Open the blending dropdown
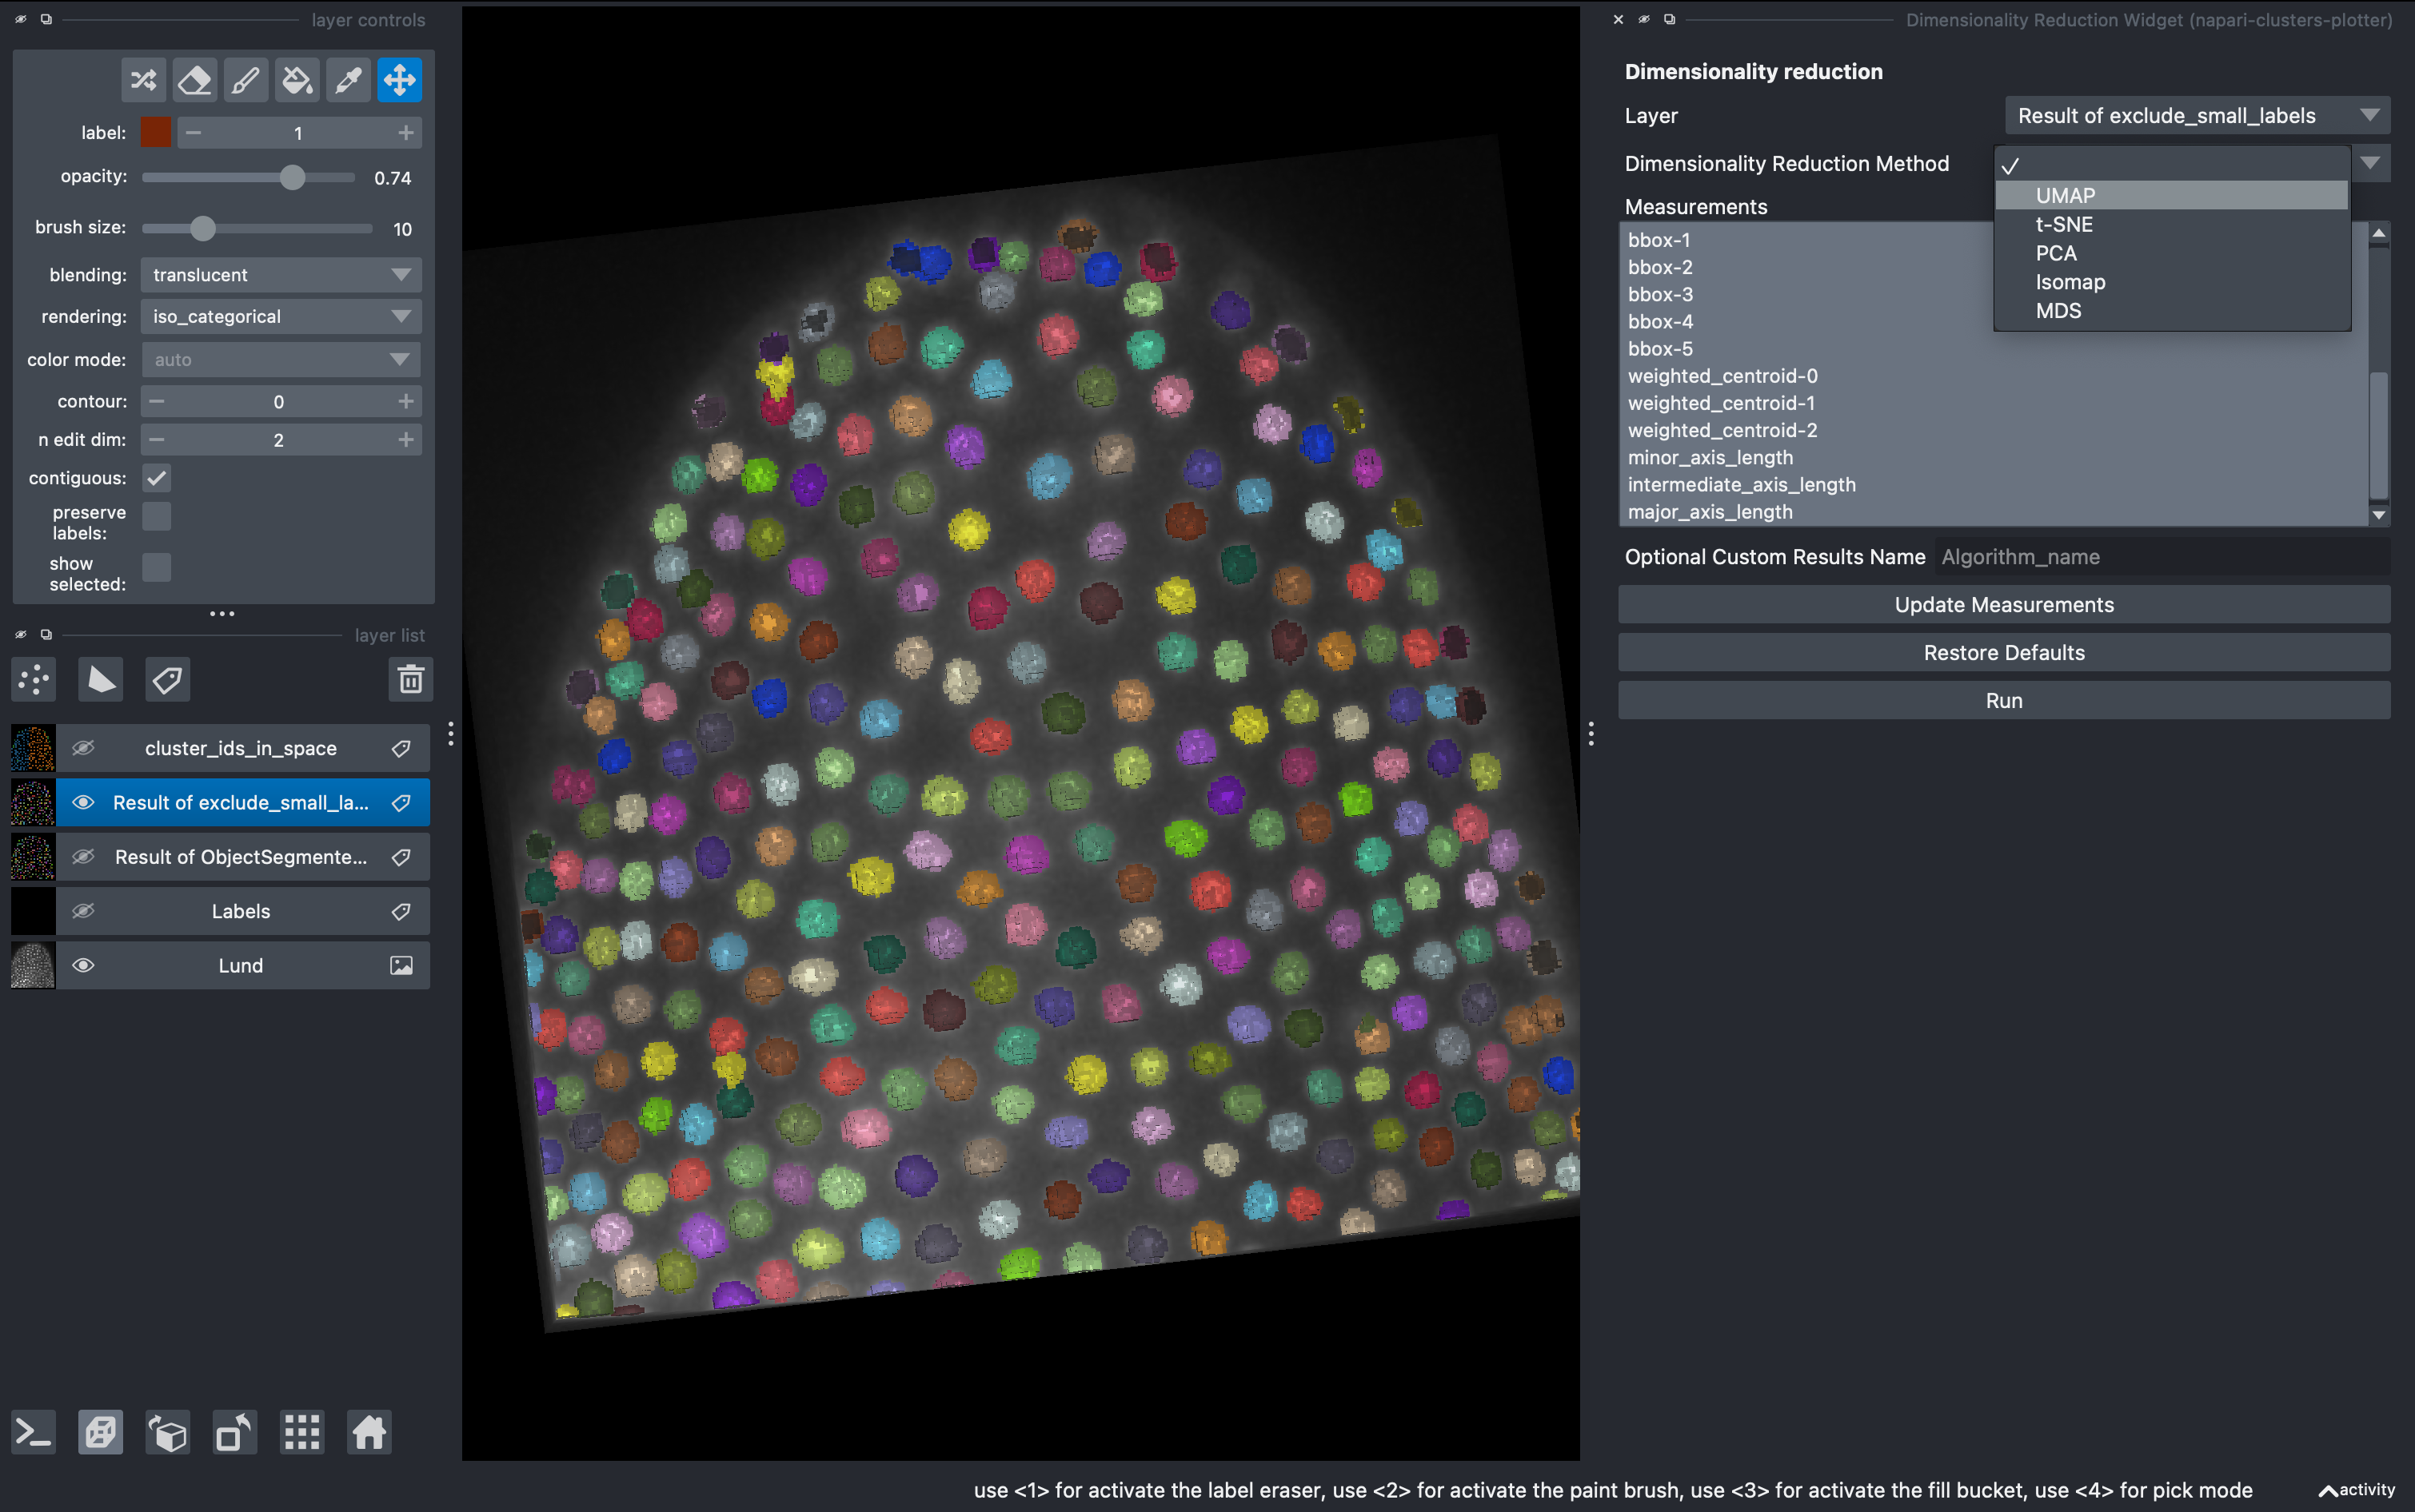Screen dimensions: 2415x1512 click(x=280, y=274)
